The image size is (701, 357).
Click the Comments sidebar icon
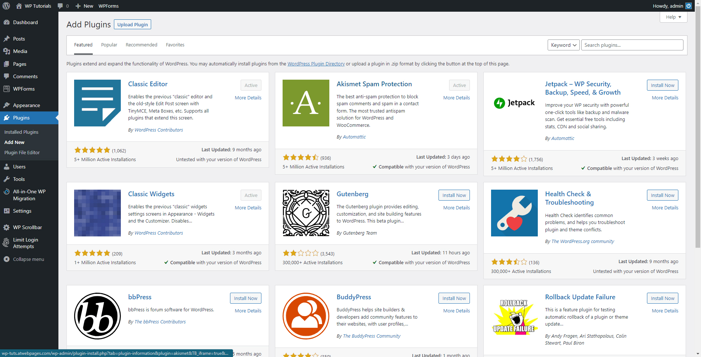tap(7, 76)
